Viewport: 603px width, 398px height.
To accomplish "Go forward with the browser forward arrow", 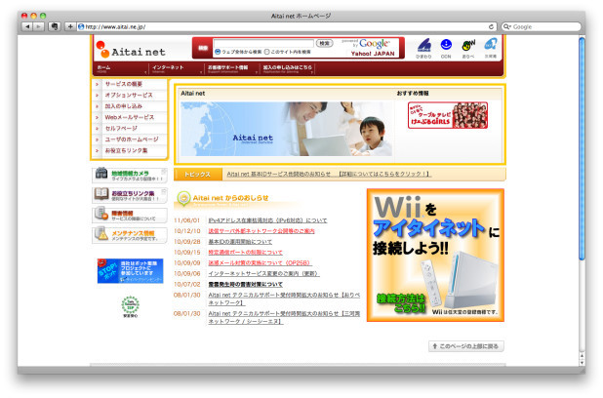I will (x=38, y=26).
